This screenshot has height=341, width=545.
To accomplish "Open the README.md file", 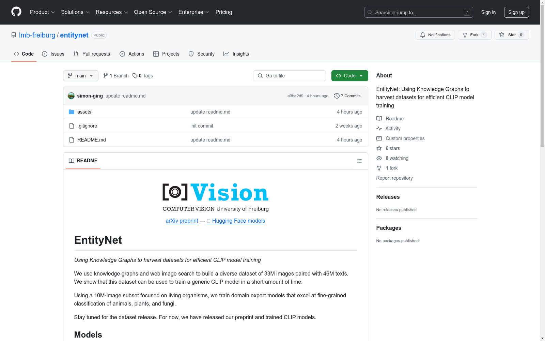I will click(92, 140).
